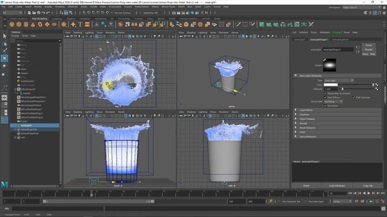The height and width of the screenshot is (217, 387).
Task: Go to start of playback range
Action: click(350, 193)
